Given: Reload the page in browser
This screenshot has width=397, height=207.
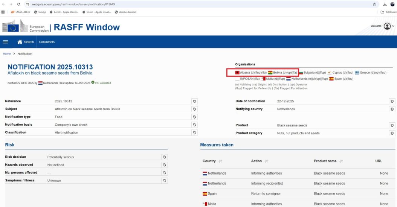Looking at the screenshot, I should tap(19, 4).
